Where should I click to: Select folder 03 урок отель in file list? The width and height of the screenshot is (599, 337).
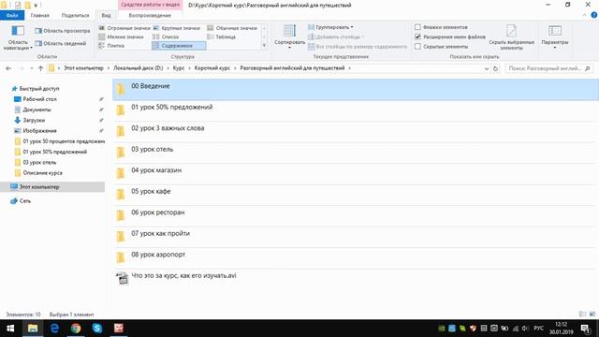click(356, 153)
